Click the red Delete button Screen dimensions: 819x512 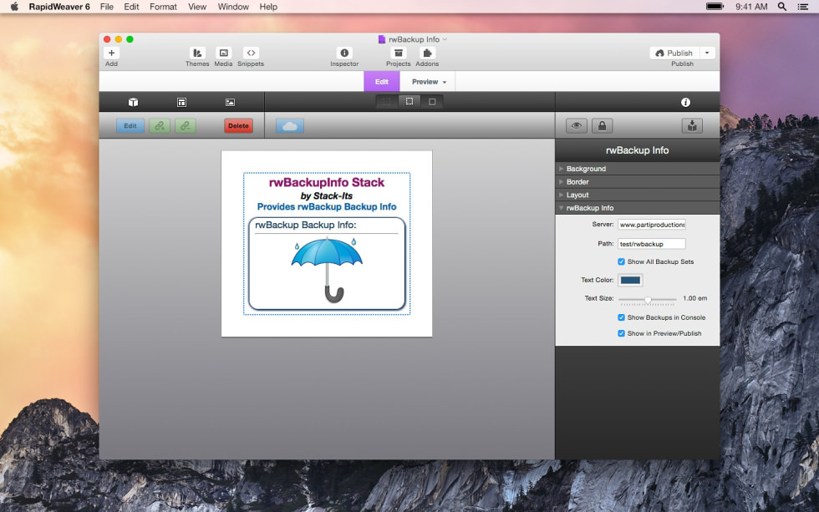238,126
